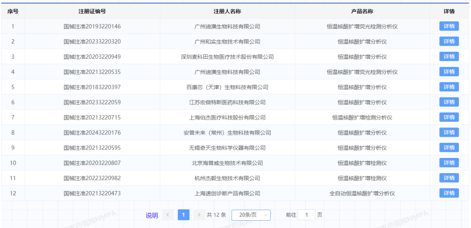Image resolution: width=471 pixels, height=228 pixels.
Task: Open 详情 for 安普未来（常州）生物科技有限公司
Action: coord(449,132)
